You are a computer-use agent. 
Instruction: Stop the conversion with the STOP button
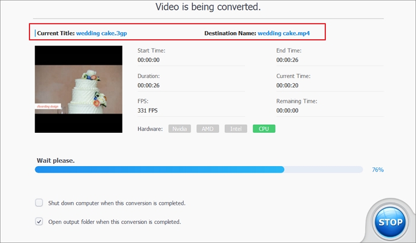click(x=390, y=222)
